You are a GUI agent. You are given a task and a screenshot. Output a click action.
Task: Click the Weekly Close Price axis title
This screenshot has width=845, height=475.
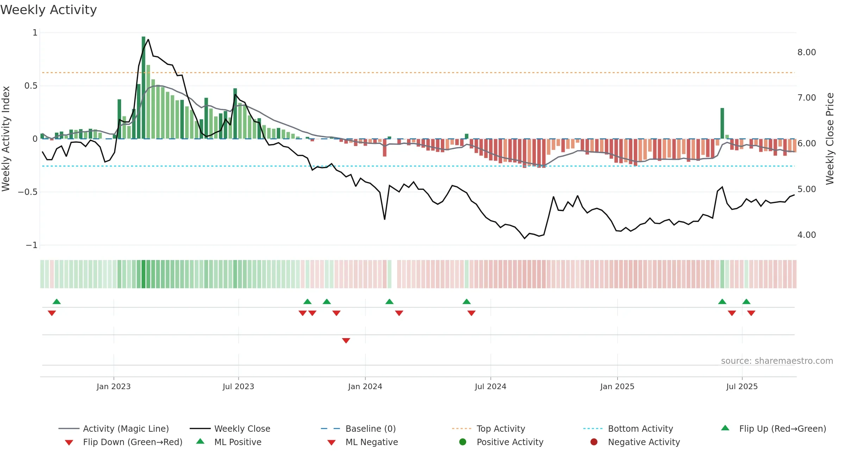tap(830, 139)
